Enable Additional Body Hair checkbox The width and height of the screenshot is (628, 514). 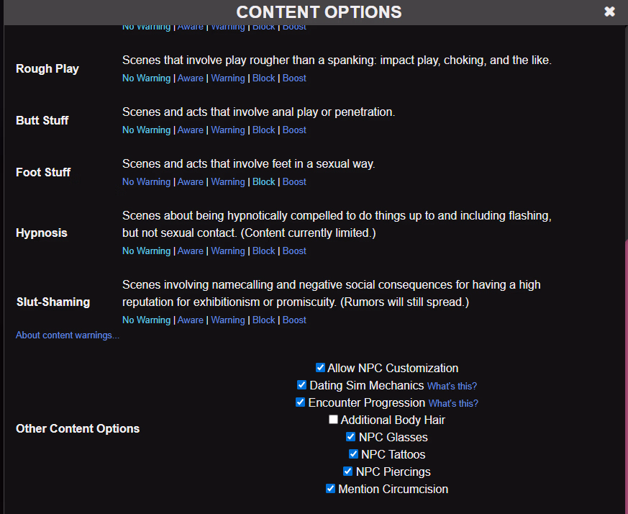pyautogui.click(x=334, y=420)
